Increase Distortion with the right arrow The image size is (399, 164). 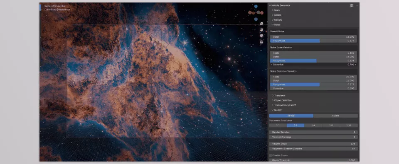(355, 65)
